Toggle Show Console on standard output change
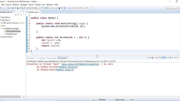180x101 pixels. click(163, 58)
